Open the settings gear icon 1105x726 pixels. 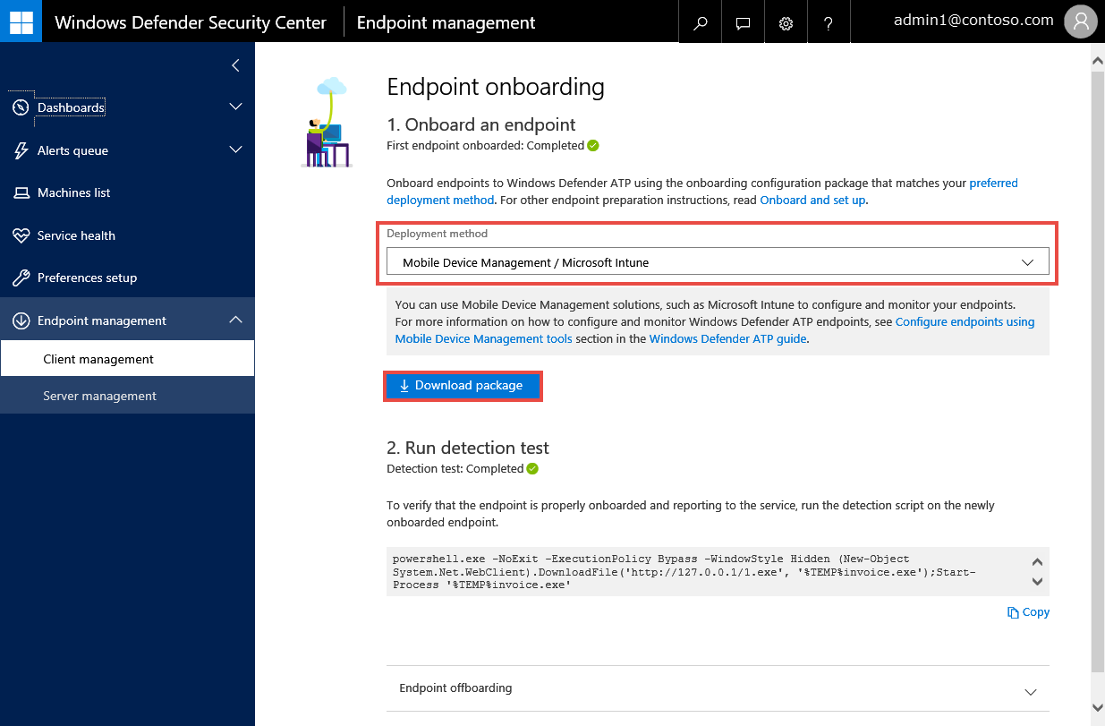coord(786,23)
